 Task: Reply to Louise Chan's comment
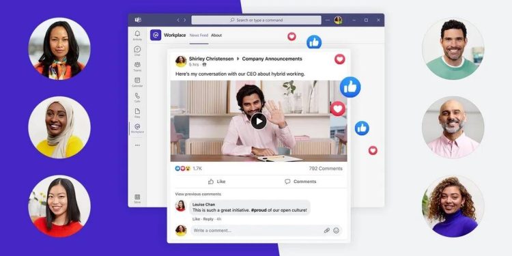click(208, 219)
